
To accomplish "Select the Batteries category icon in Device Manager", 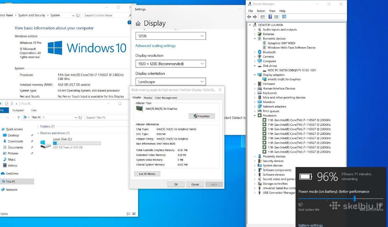I will coord(260,34).
